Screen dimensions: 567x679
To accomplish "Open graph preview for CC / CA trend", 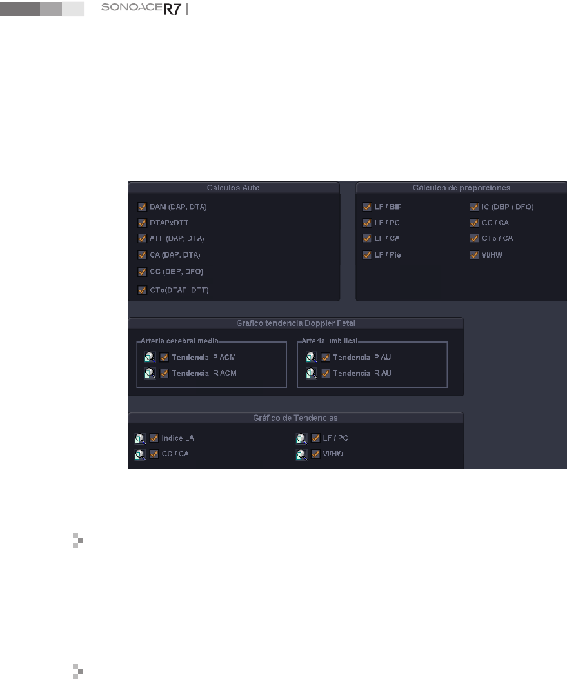I will 140,454.
